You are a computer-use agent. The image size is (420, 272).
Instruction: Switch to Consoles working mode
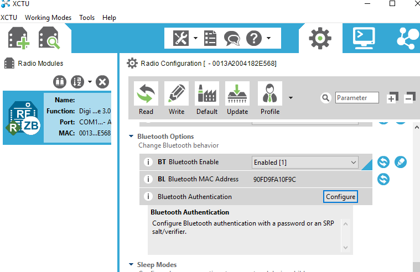pyautogui.click(x=364, y=38)
